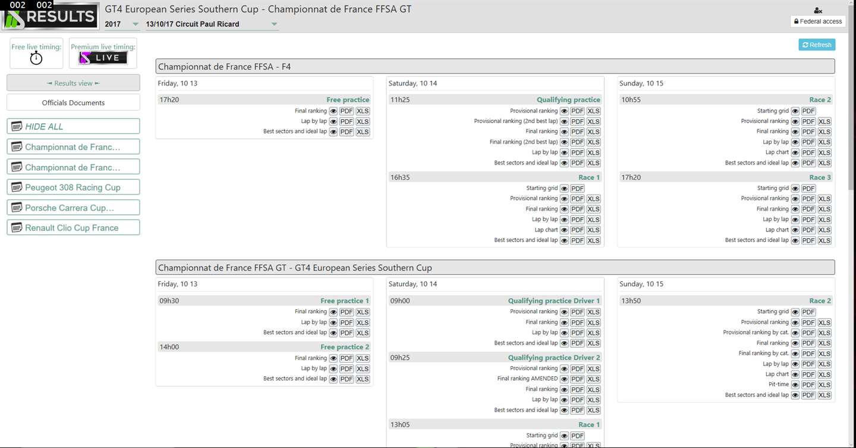Download F4 Race 1 Best sectors XLS

[593, 240]
